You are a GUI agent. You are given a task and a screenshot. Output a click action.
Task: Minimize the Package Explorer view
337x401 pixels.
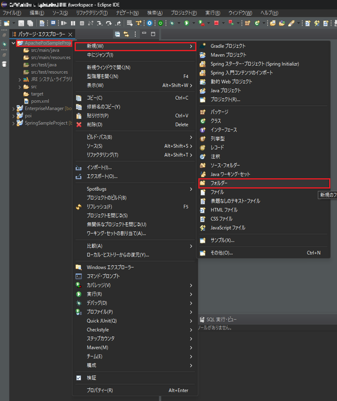coord(144,33)
